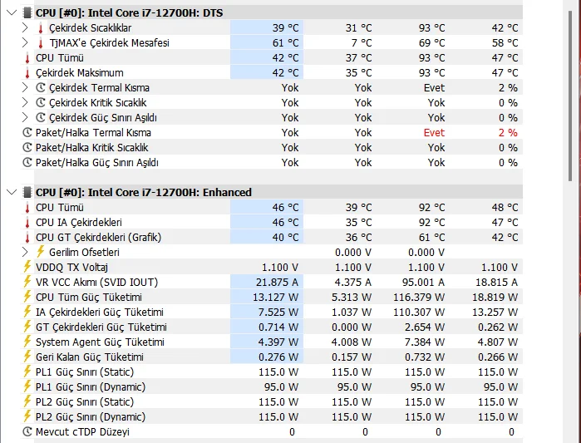The width and height of the screenshot is (581, 443).
Task: Click the lightning icon for PL1 Güç Sınırı (Static)
Action: coord(27,372)
